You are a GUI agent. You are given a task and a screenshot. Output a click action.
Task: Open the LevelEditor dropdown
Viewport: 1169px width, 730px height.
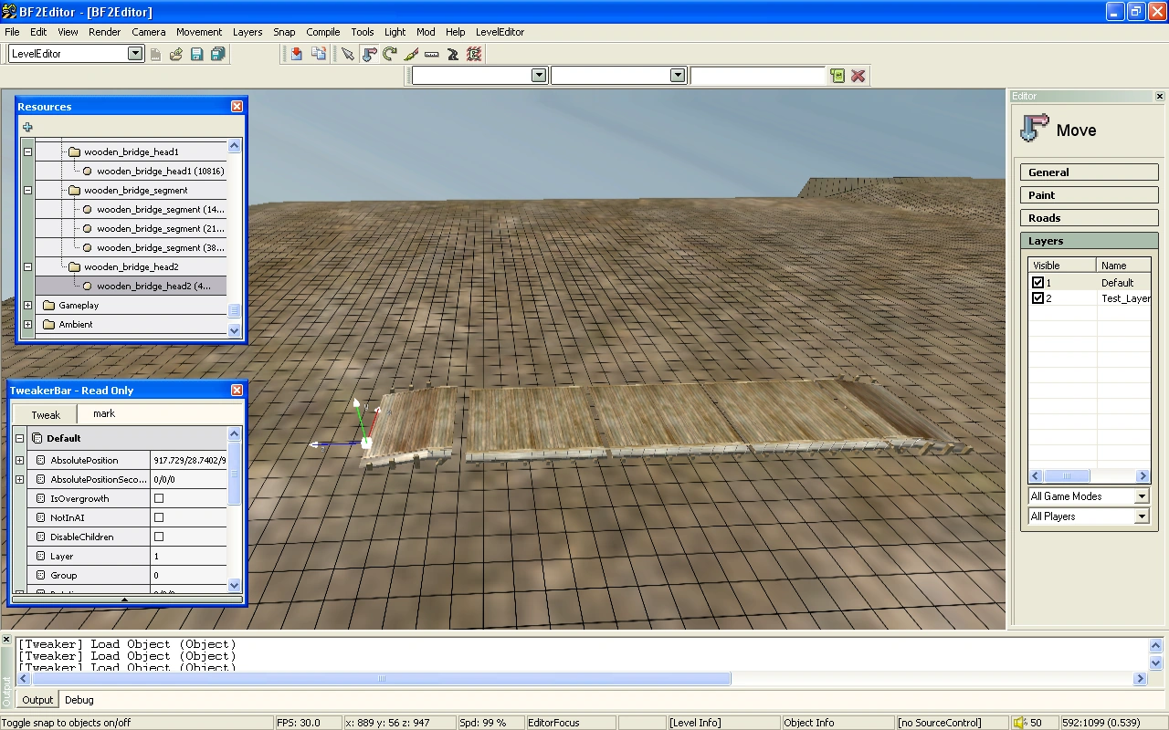pos(135,54)
